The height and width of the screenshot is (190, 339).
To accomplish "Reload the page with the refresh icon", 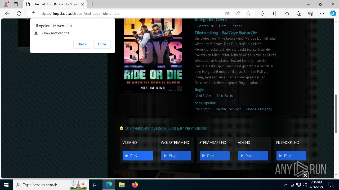I will (19, 13).
